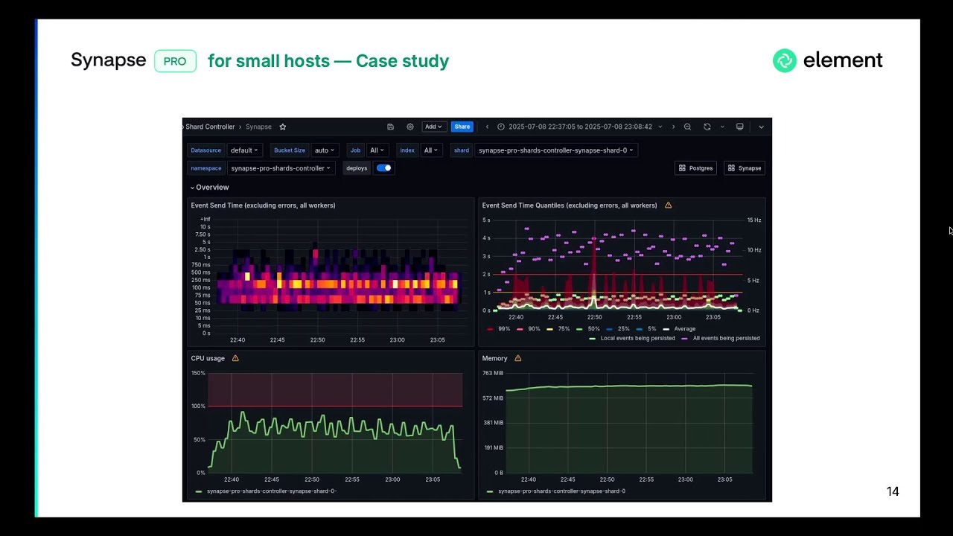Click the Element logo
The image size is (953, 536).
pos(827,60)
